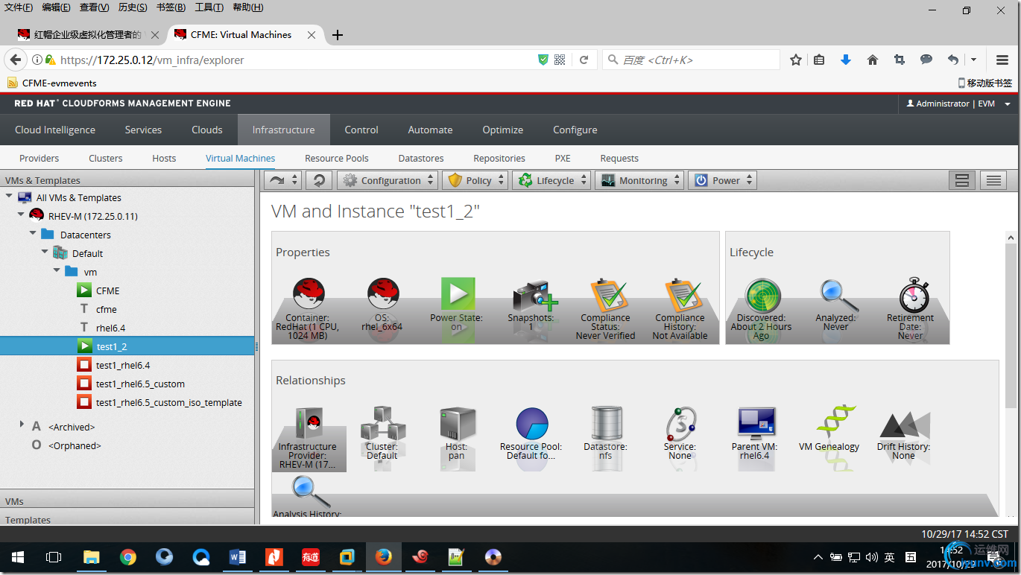Viewport: 1021px width, 575px height.
Task: Click the Analyzed magnifier icon
Action: pos(838,296)
